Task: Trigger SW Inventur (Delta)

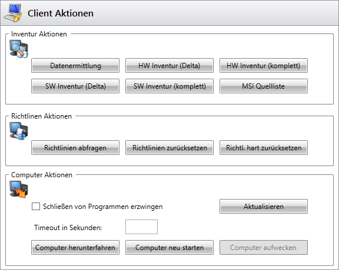Action: click(x=75, y=86)
